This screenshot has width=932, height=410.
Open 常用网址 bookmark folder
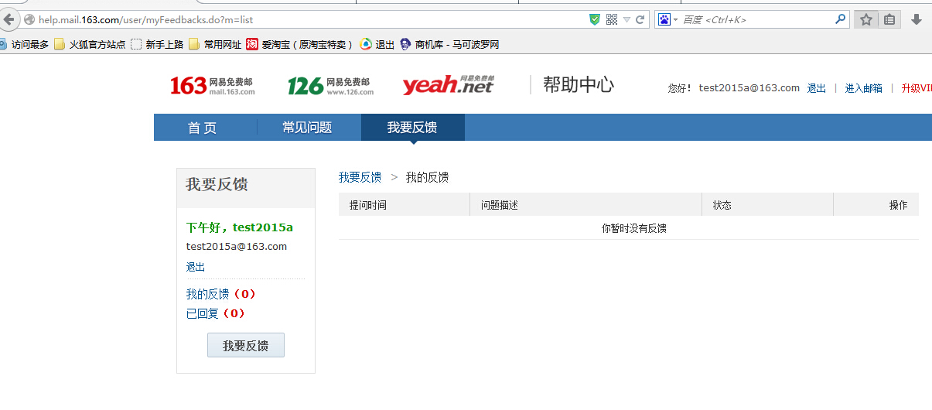coord(215,45)
